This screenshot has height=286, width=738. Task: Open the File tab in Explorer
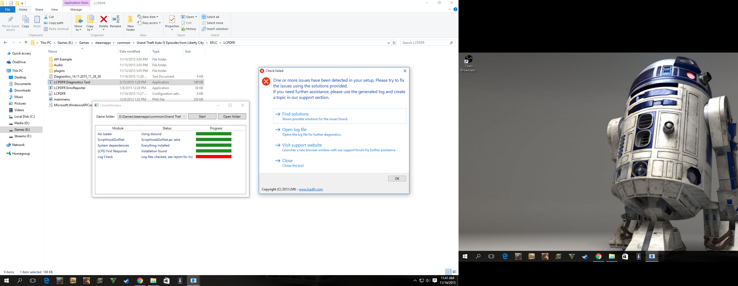[x=8, y=10]
